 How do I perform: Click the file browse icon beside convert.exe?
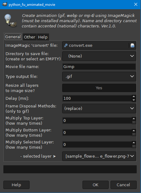[x=132, y=46]
